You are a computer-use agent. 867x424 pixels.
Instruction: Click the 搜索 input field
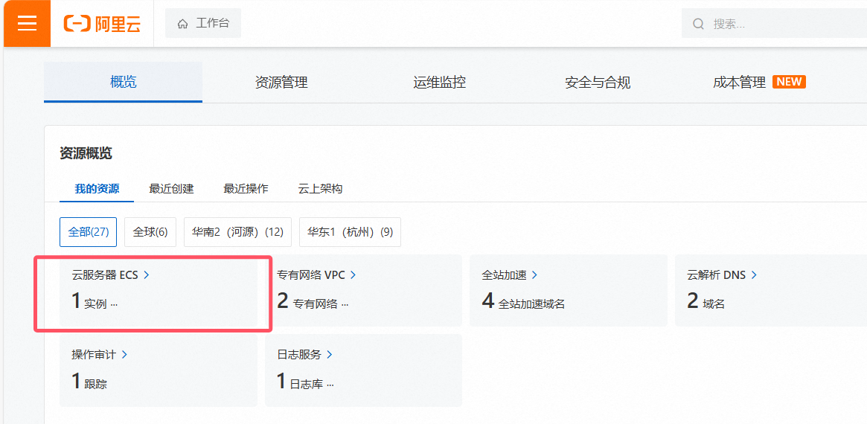pyautogui.click(x=781, y=24)
